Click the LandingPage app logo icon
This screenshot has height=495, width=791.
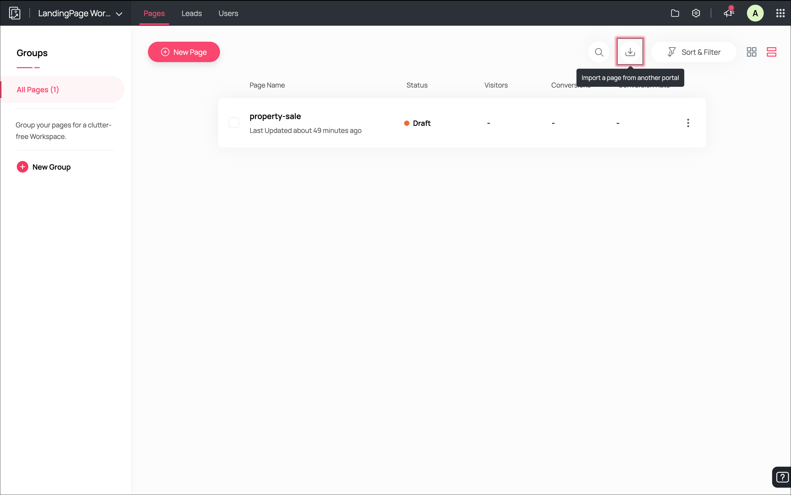point(15,13)
